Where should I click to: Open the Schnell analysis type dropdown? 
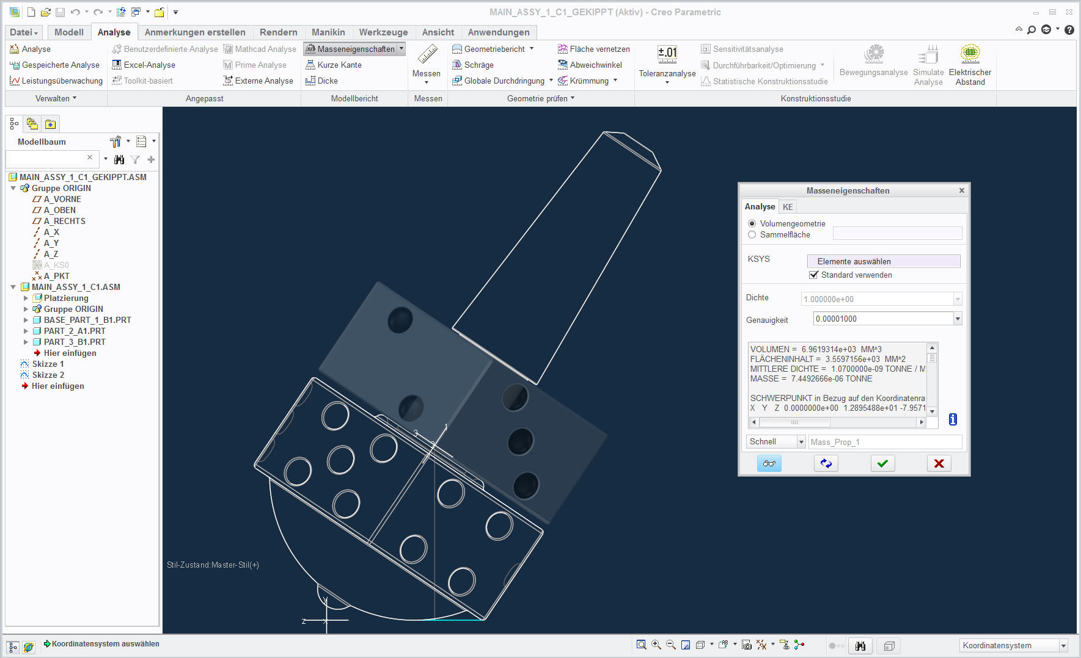click(x=801, y=442)
